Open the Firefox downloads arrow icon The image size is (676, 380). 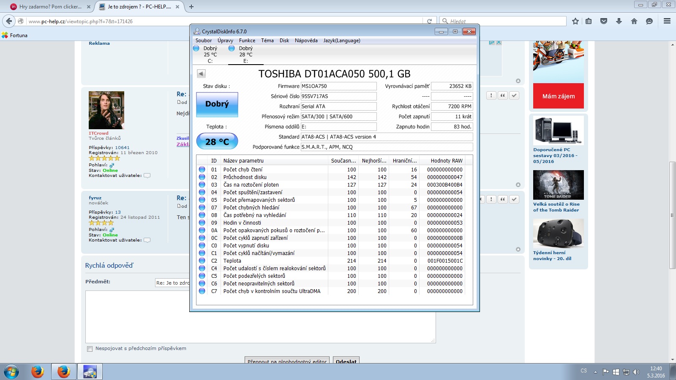tap(619, 21)
